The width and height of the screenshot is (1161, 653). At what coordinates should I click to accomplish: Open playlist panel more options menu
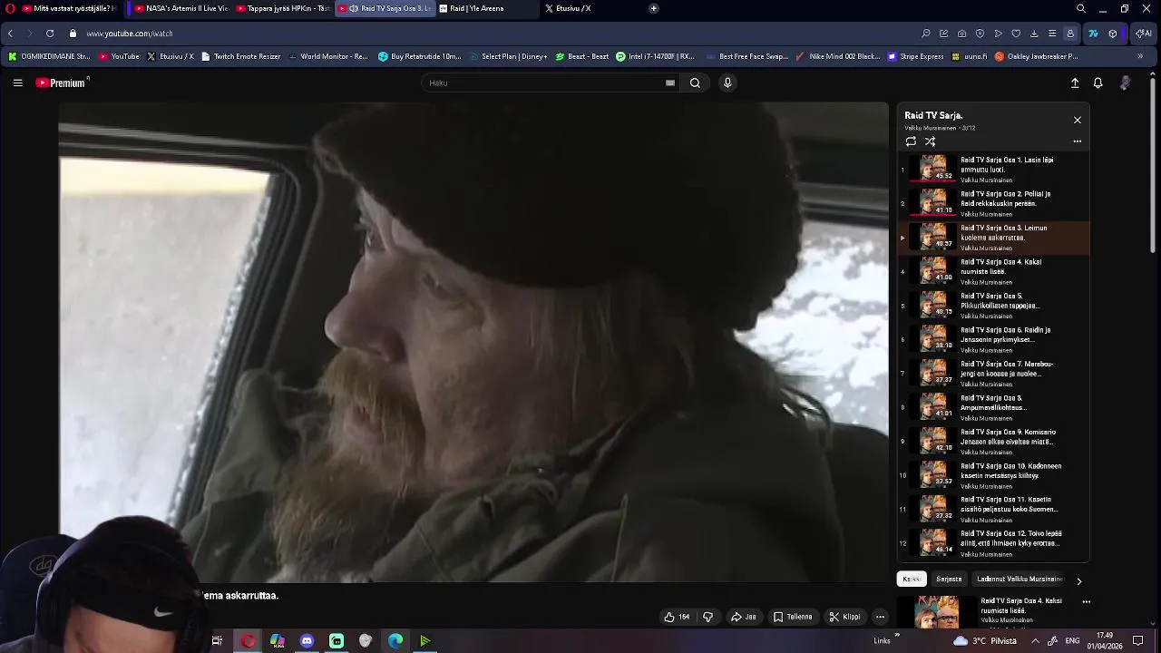(1078, 141)
